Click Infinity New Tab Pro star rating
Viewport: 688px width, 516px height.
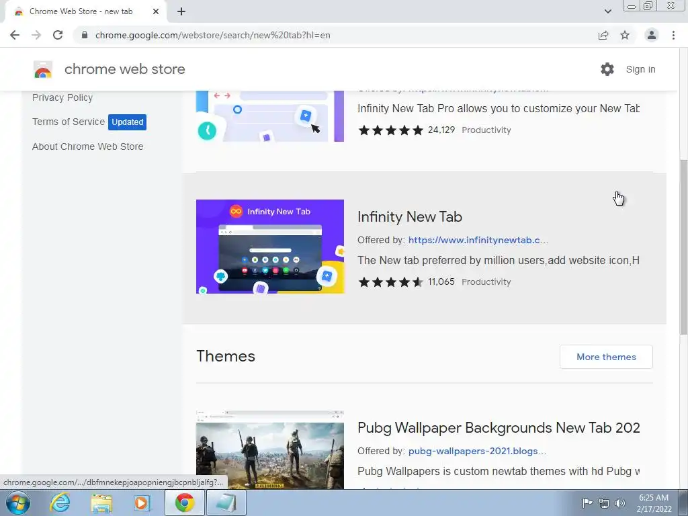tap(390, 130)
